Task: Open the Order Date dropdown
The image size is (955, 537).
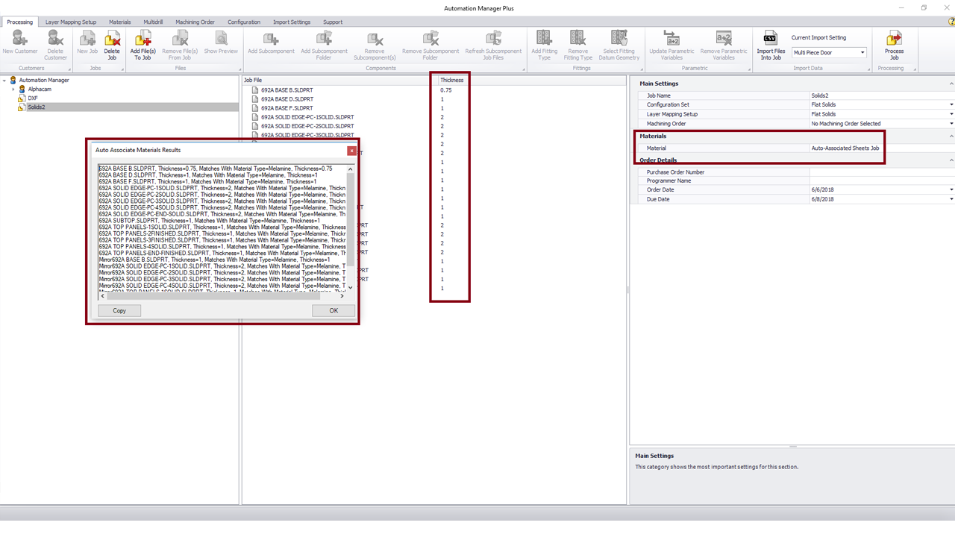Action: point(951,190)
